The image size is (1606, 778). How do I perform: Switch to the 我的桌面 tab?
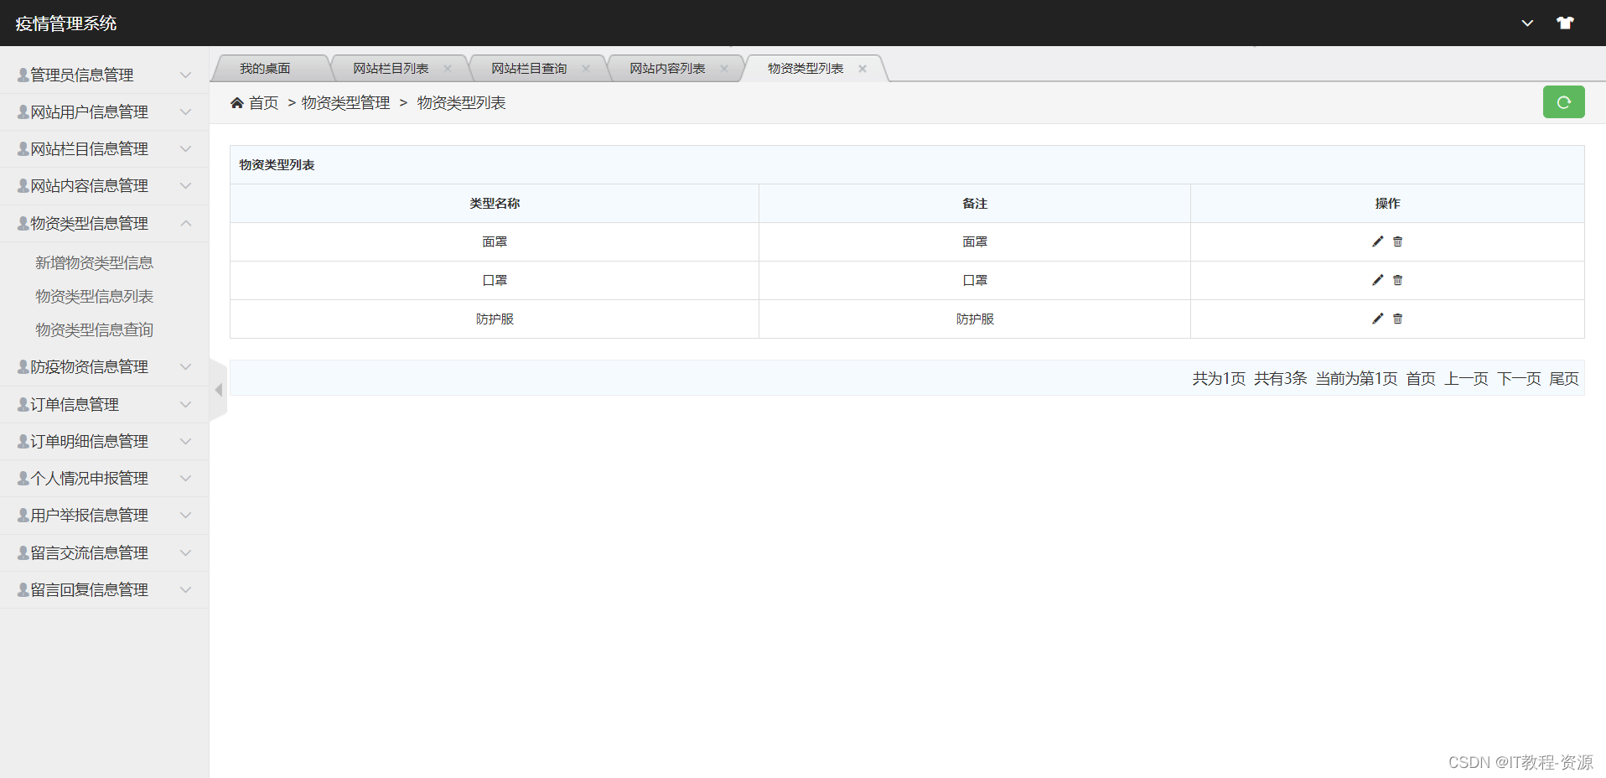[266, 69]
